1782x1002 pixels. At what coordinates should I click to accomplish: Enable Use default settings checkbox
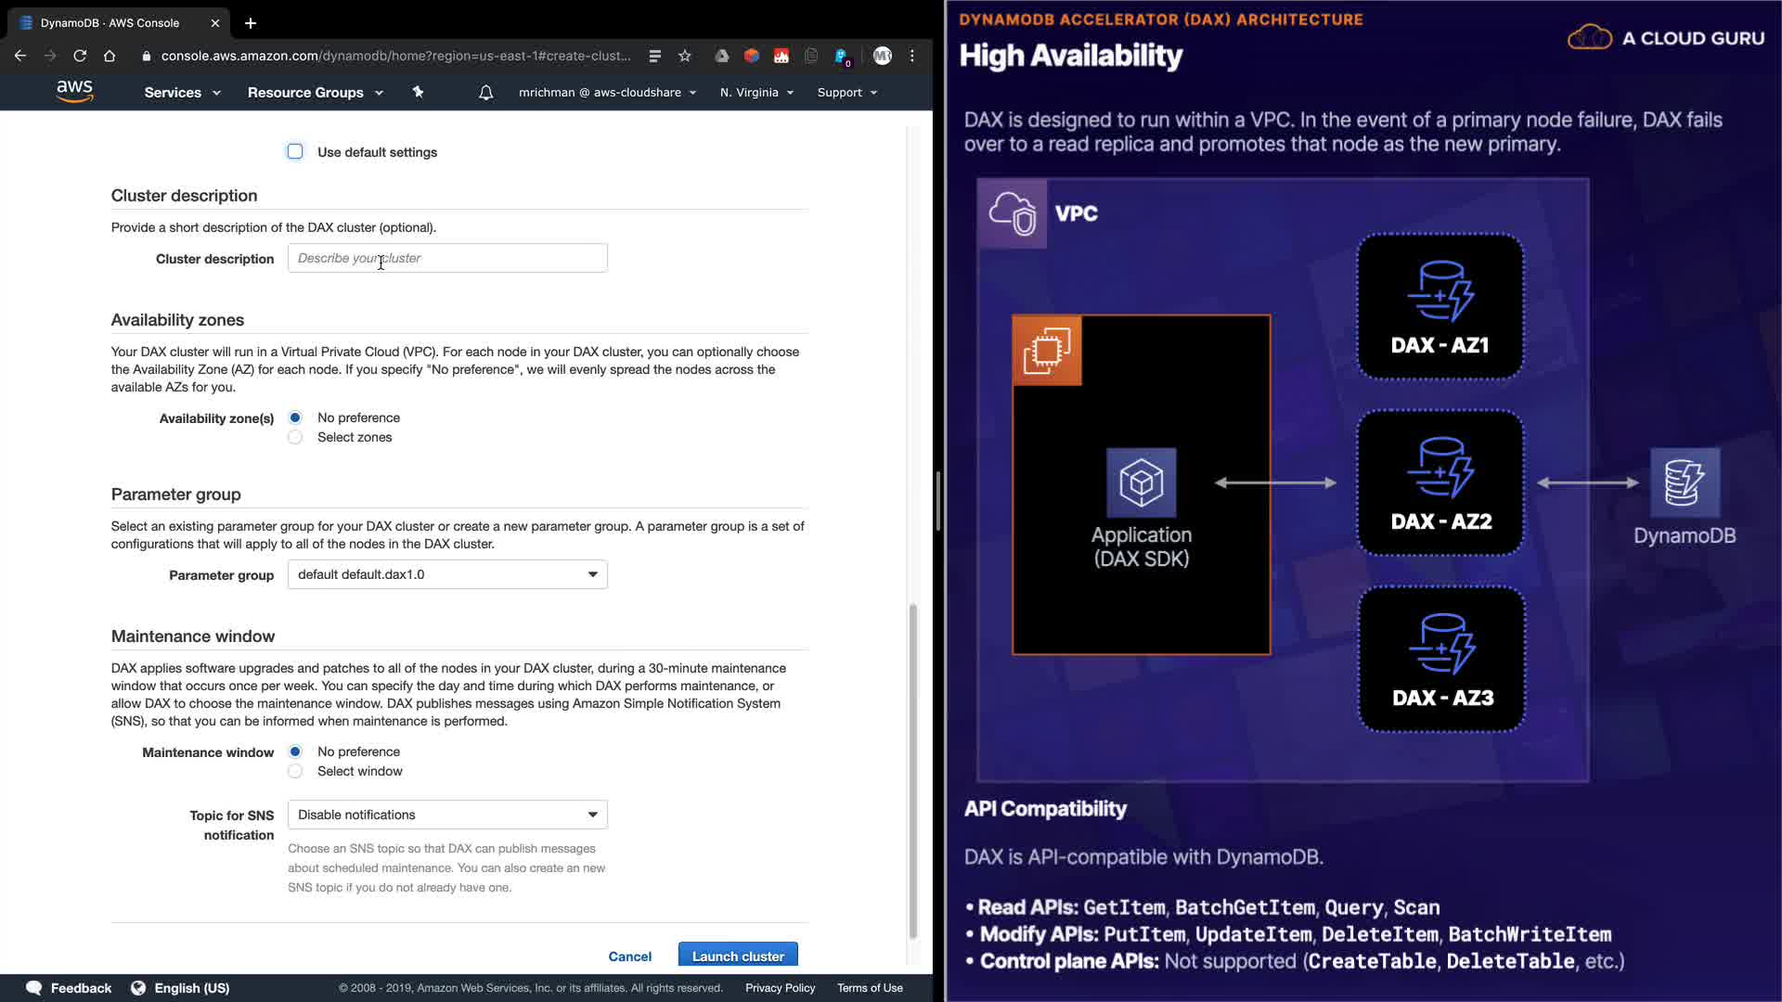[295, 151]
